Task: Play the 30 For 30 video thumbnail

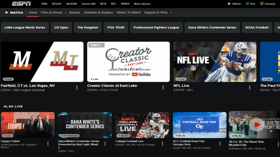Action: [256, 125]
